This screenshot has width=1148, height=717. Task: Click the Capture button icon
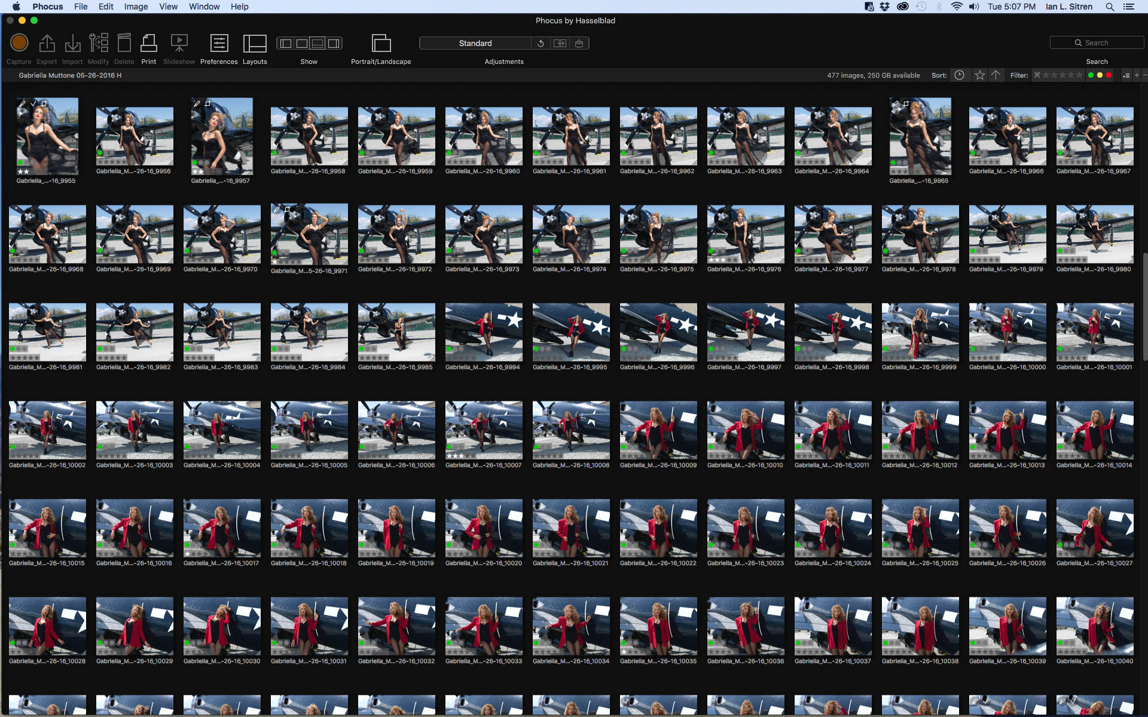click(19, 43)
